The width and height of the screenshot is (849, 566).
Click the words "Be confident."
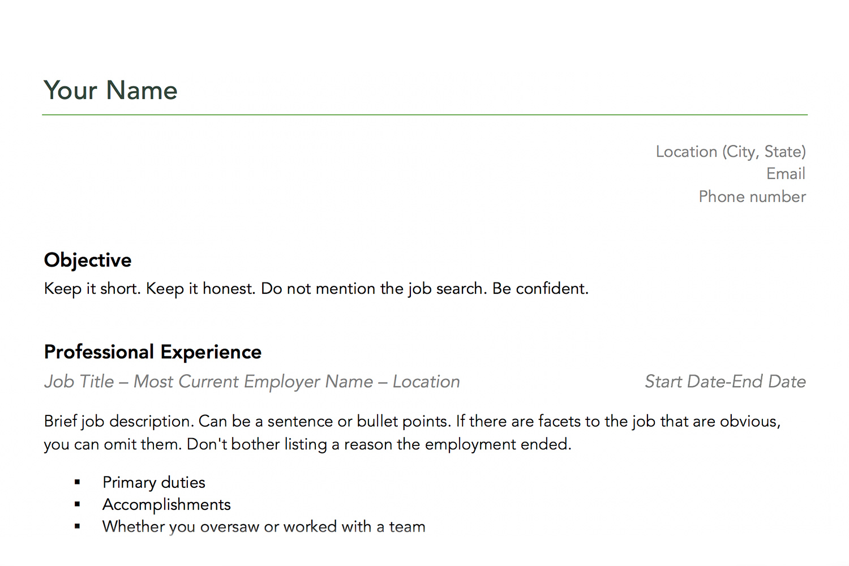541,289
